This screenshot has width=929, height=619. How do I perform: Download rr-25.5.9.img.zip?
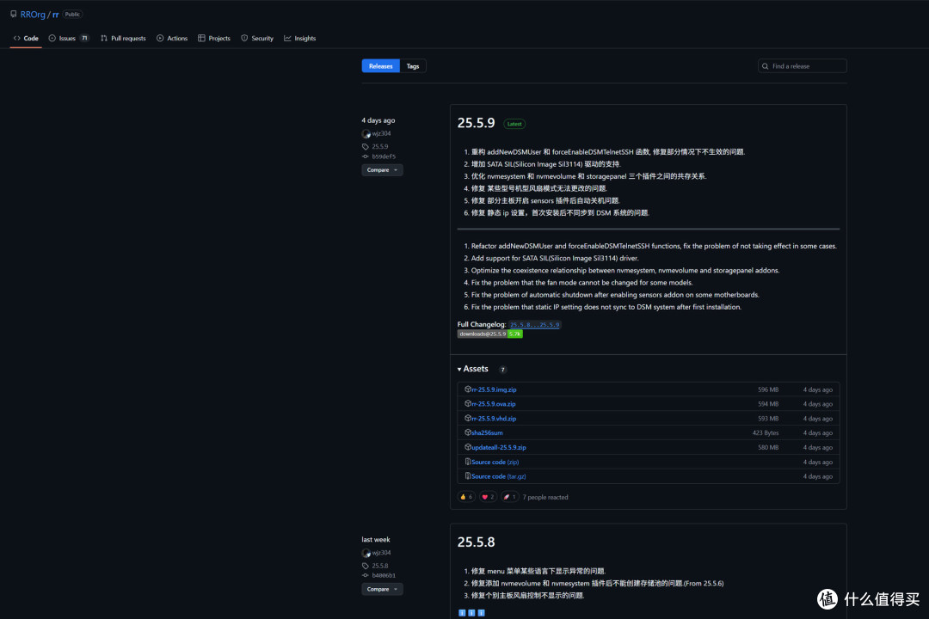[494, 389]
